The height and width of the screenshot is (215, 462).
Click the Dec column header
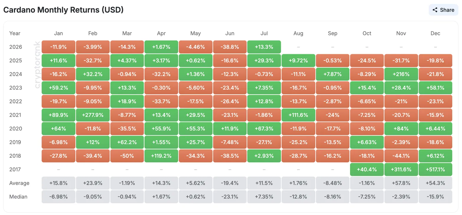pos(435,33)
